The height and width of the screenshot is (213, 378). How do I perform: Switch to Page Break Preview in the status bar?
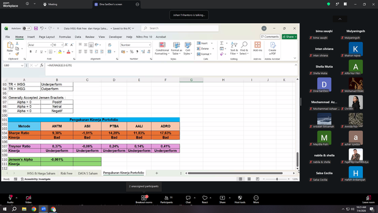(258, 179)
